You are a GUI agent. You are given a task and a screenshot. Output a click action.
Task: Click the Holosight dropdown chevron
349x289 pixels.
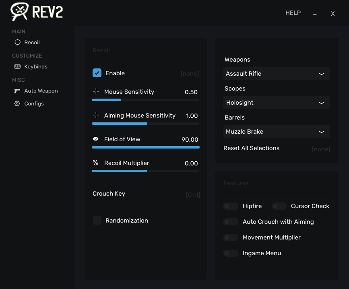click(321, 103)
